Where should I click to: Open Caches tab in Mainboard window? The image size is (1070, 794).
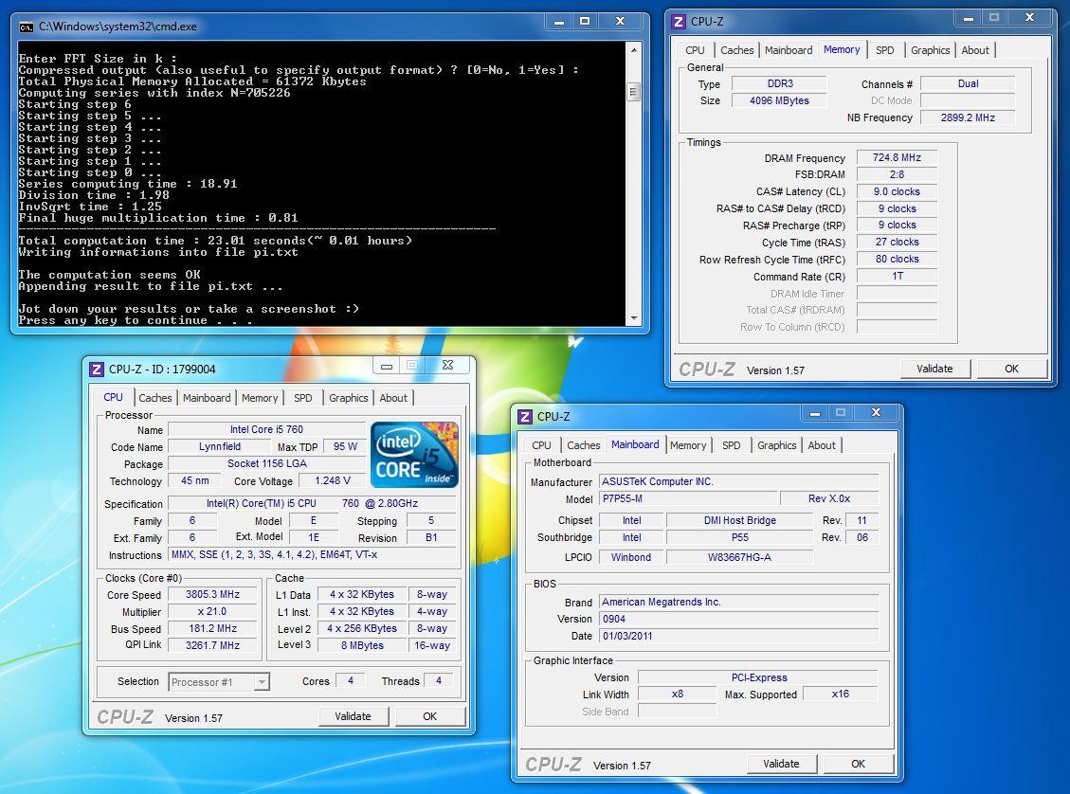pos(584,445)
